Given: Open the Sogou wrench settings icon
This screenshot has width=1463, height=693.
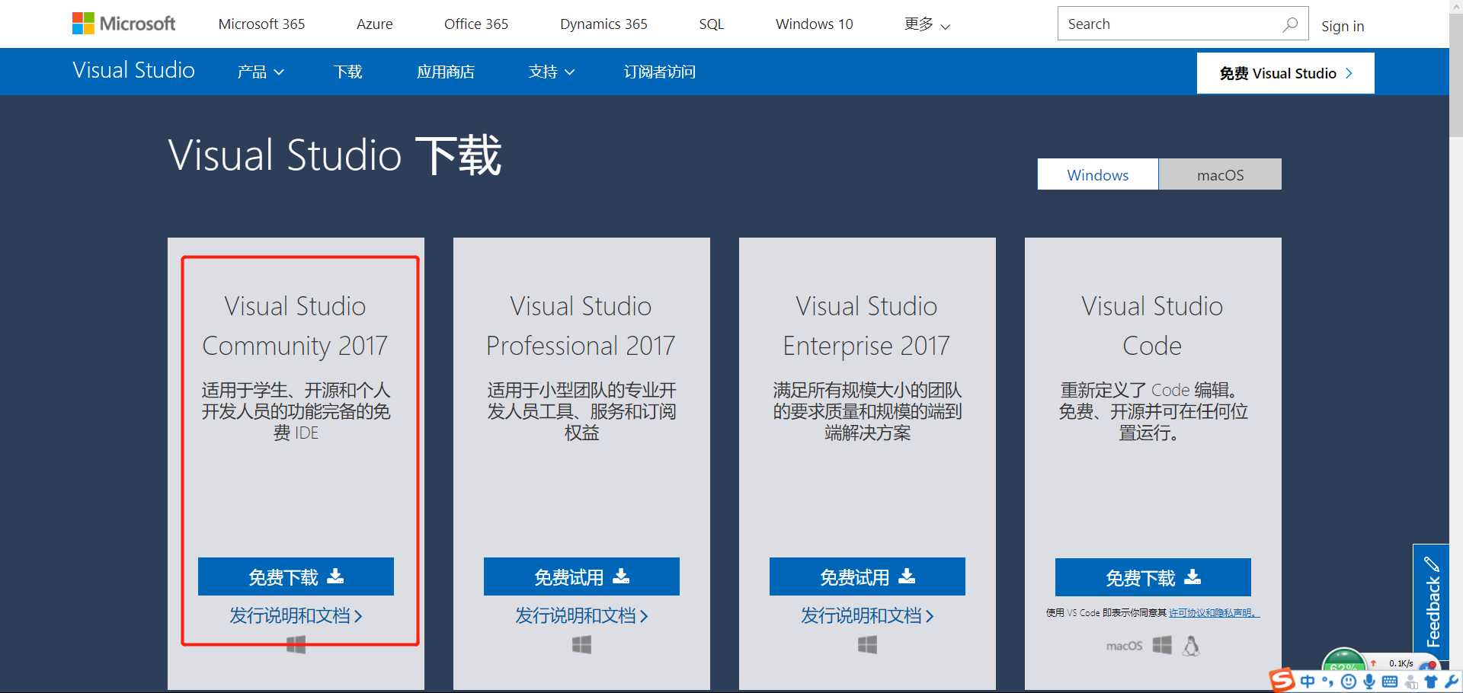Looking at the screenshot, I should (1452, 682).
